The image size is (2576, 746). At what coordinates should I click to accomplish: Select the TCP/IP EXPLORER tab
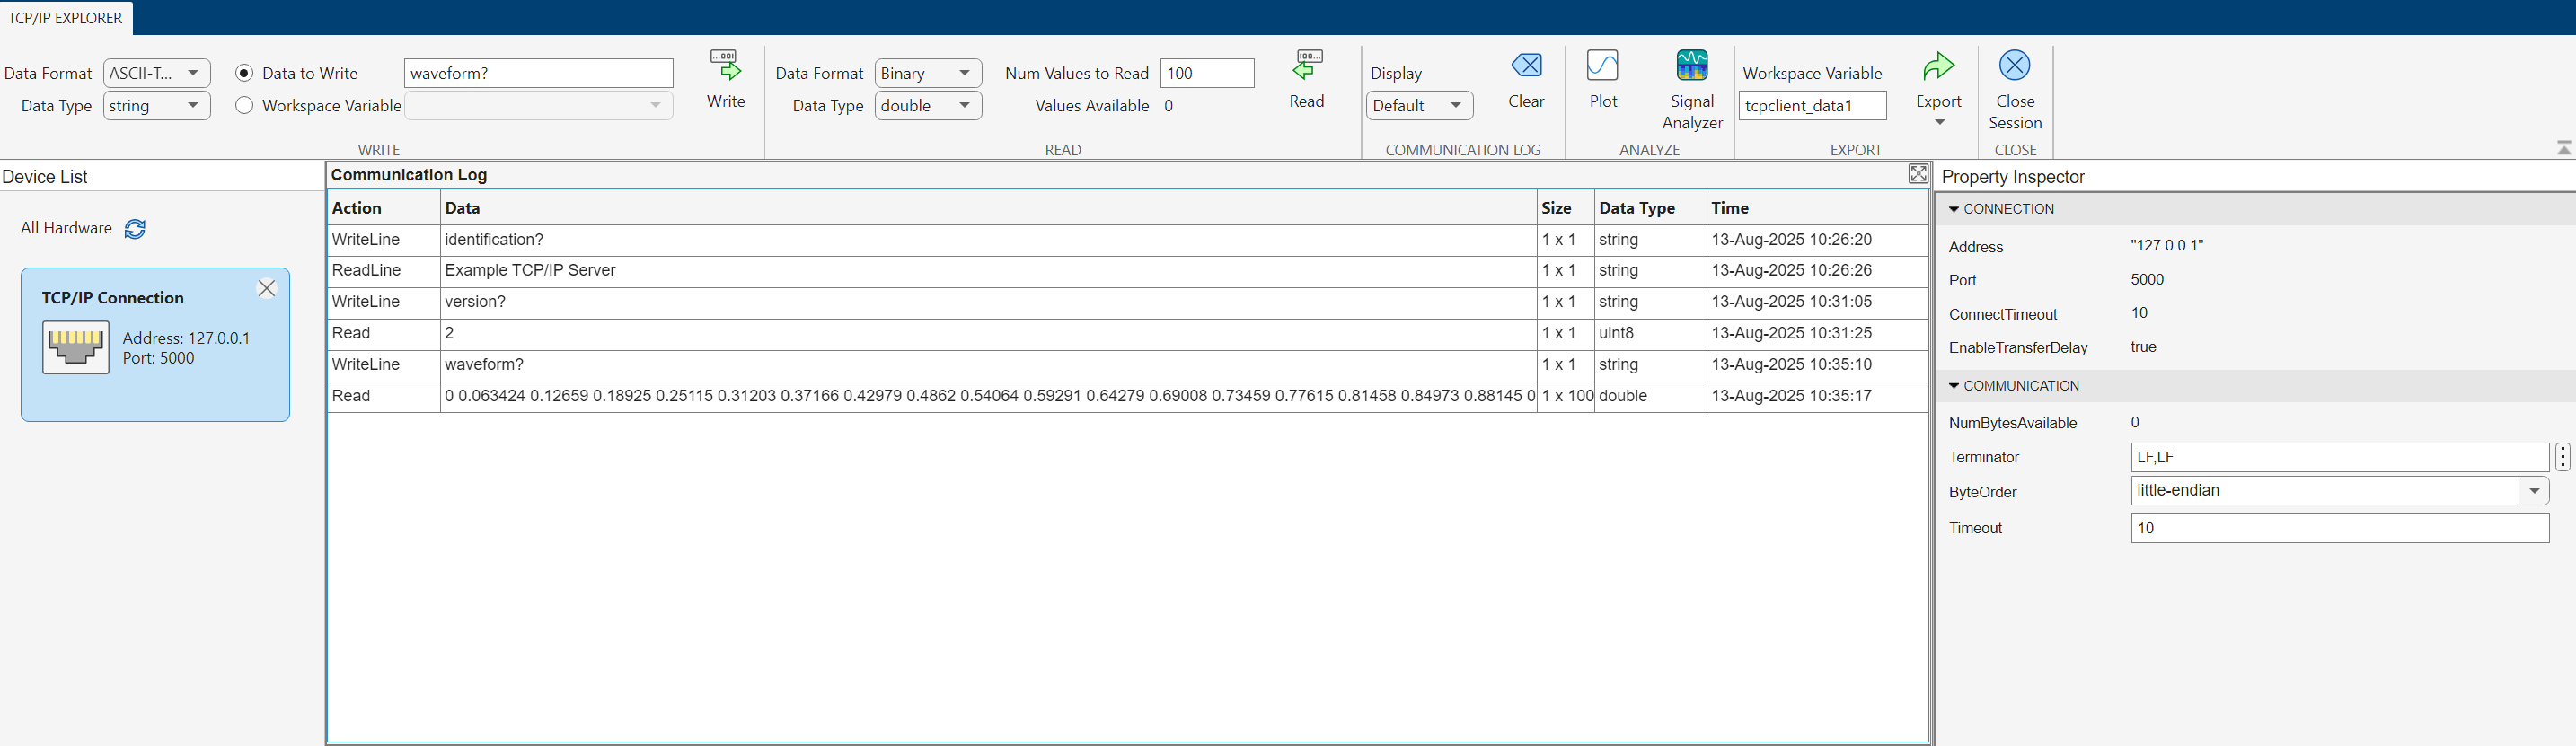point(65,18)
